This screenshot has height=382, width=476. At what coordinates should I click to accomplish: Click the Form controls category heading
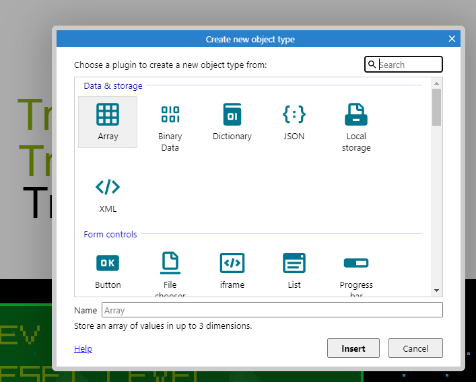tap(110, 234)
